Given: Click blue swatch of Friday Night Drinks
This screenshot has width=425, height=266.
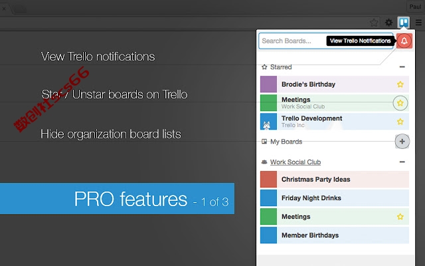Looking at the screenshot, I should 268,198.
